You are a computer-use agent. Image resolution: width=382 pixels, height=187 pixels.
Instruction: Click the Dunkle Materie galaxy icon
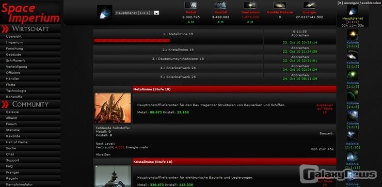pos(279,5)
